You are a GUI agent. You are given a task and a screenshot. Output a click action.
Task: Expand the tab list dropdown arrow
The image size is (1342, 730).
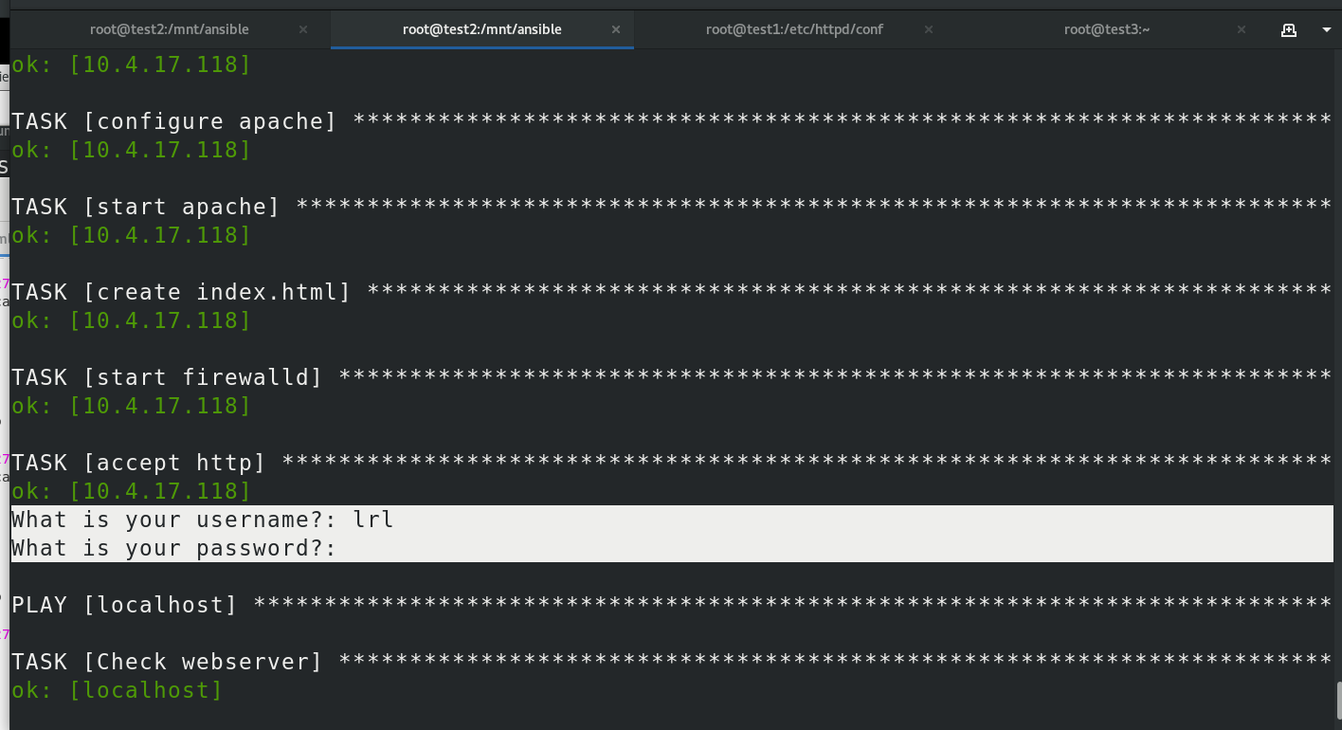[x=1326, y=29]
